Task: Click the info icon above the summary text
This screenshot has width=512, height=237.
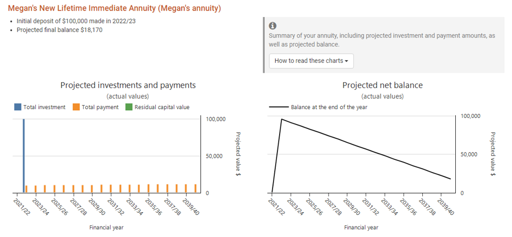Action: (273, 26)
